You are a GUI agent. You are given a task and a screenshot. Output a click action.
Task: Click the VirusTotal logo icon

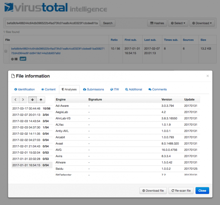click(9, 7)
